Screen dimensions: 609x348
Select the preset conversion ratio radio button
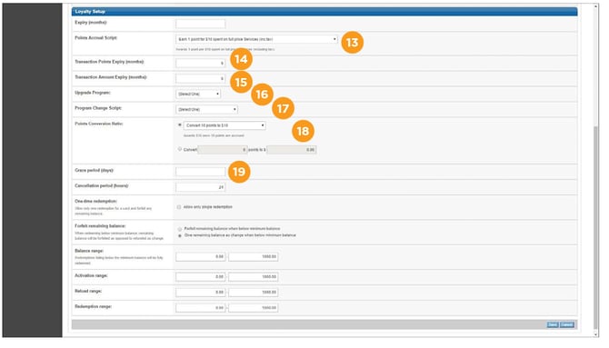(179, 125)
